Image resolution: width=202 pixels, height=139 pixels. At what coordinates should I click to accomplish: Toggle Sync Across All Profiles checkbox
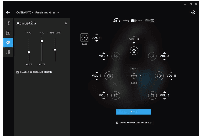click(x=117, y=123)
